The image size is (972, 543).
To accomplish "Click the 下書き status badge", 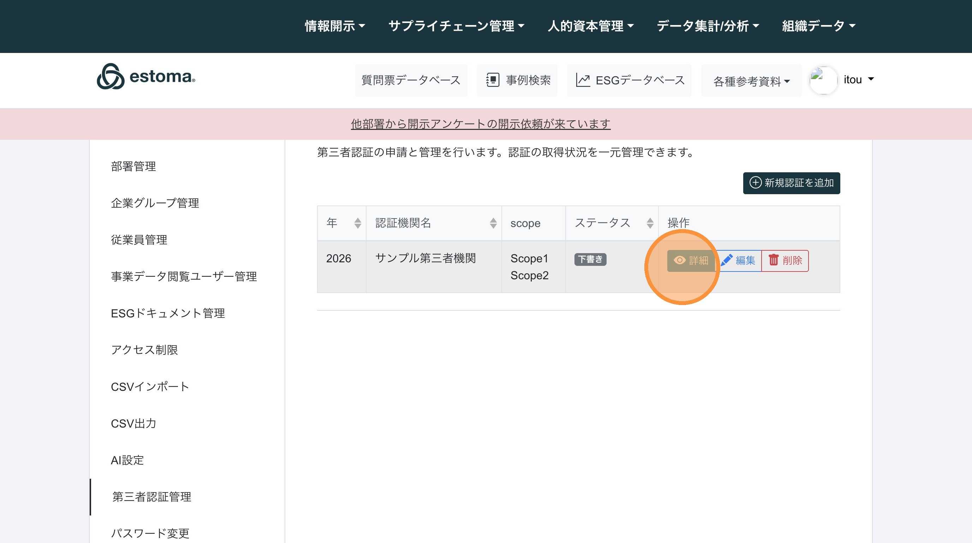I will pyautogui.click(x=590, y=259).
